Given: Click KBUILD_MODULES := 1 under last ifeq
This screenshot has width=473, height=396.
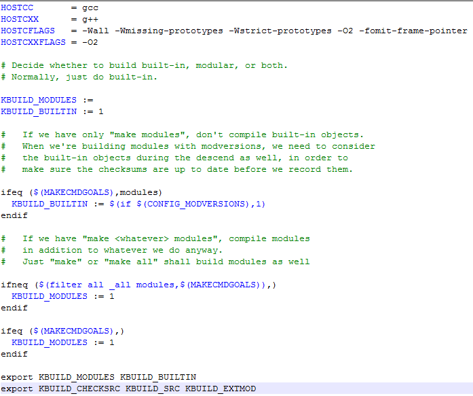Looking at the screenshot, I should (x=63, y=342).
